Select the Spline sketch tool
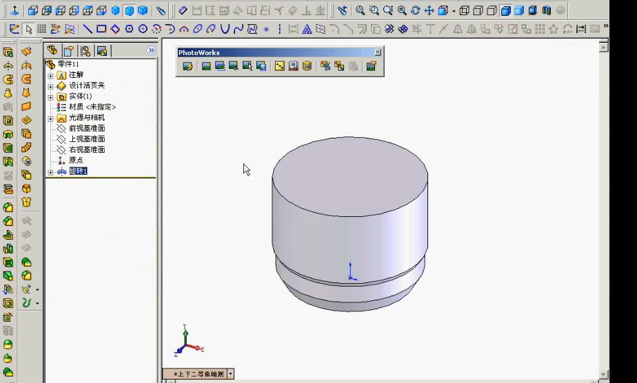This screenshot has width=637, height=383. [x=239, y=29]
